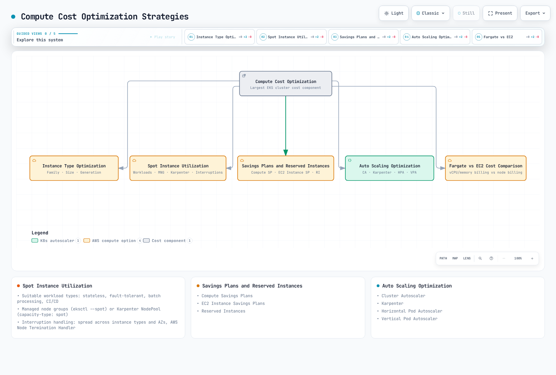Image resolution: width=556 pixels, height=375 pixels.
Task: Click the open-link icon on Compute Cost Optimization node
Action: tap(244, 76)
